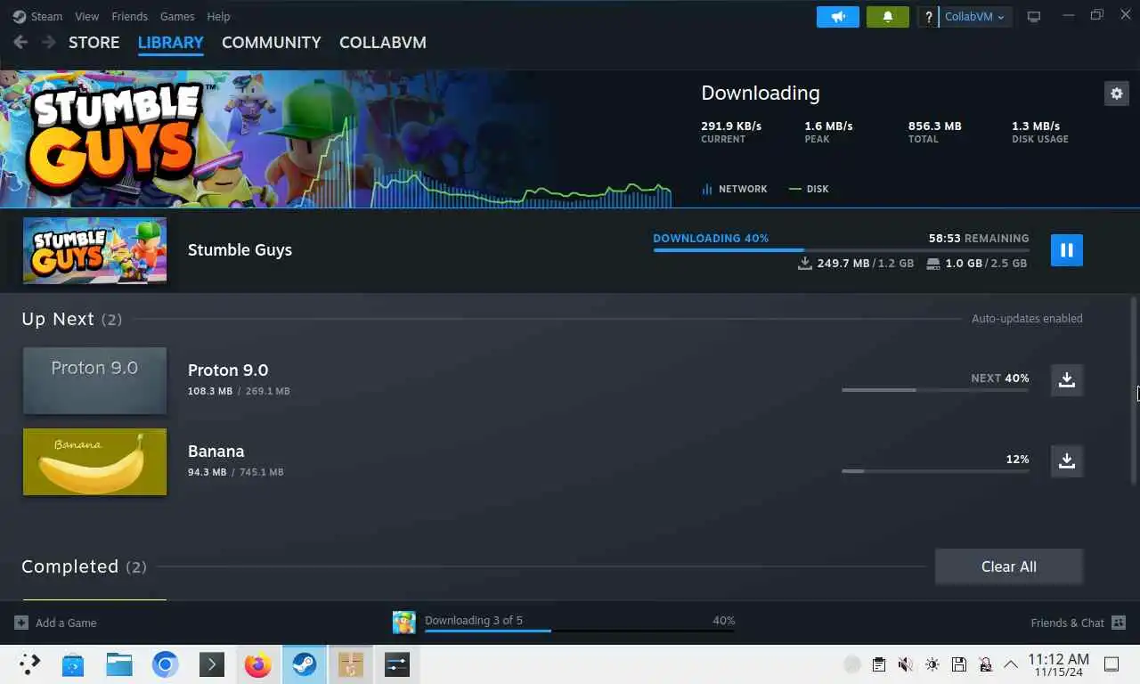Click the muted volume tray icon
The image size is (1140, 684).
[906, 664]
